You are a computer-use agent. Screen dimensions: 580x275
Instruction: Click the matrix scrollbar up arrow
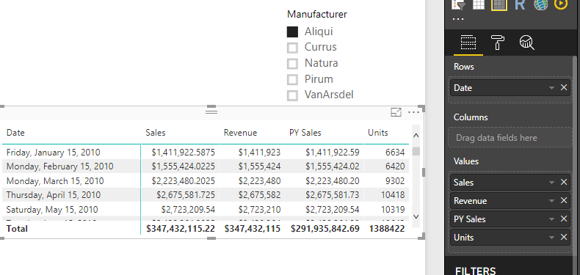coord(416,136)
